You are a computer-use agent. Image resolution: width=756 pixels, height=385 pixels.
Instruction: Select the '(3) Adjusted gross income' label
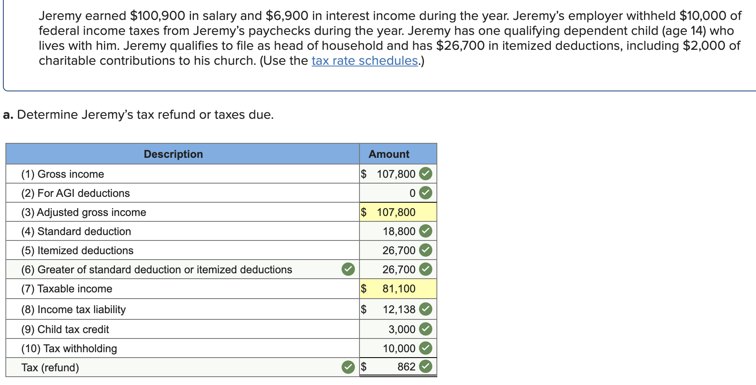84,212
